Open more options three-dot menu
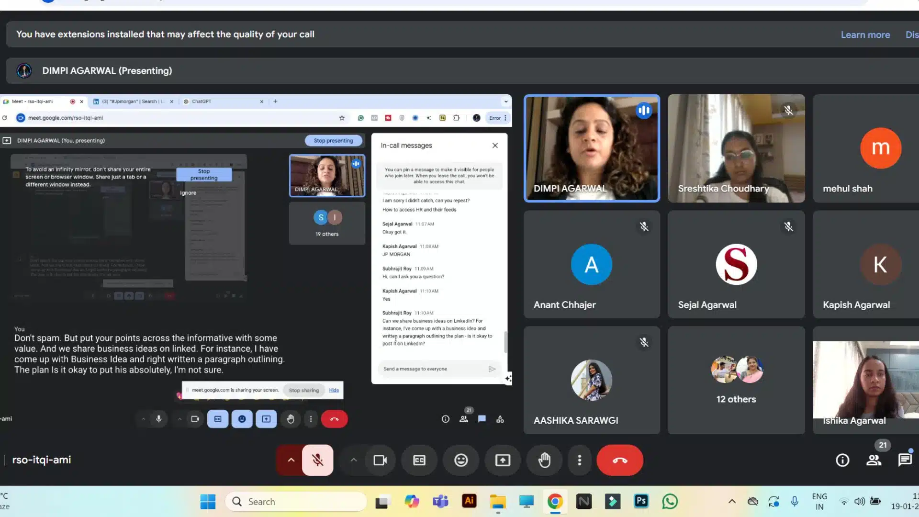Image resolution: width=919 pixels, height=517 pixels. pyautogui.click(x=580, y=460)
